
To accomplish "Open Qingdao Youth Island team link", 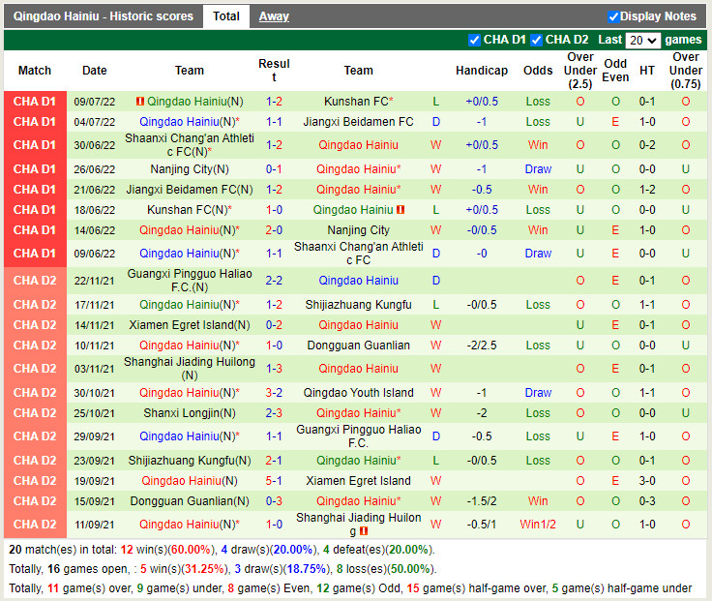I will pyautogui.click(x=358, y=393).
